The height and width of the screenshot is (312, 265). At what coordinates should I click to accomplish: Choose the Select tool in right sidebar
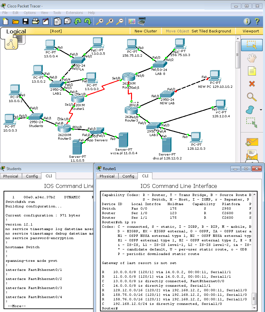pos(252,45)
